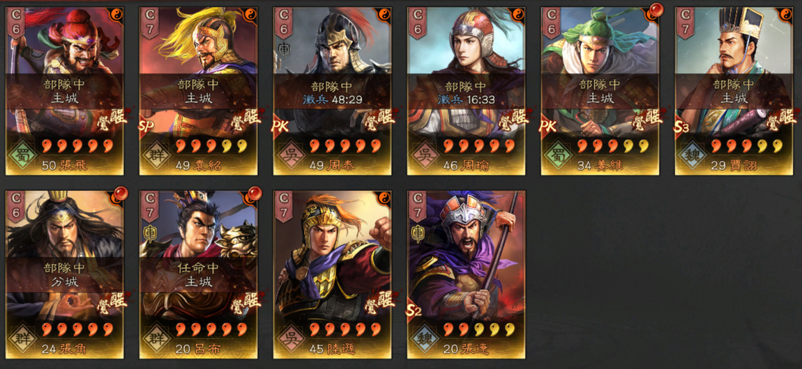This screenshot has height=369, width=802.
Task: Click the S2 season badge on 張遼
Action: click(414, 310)
